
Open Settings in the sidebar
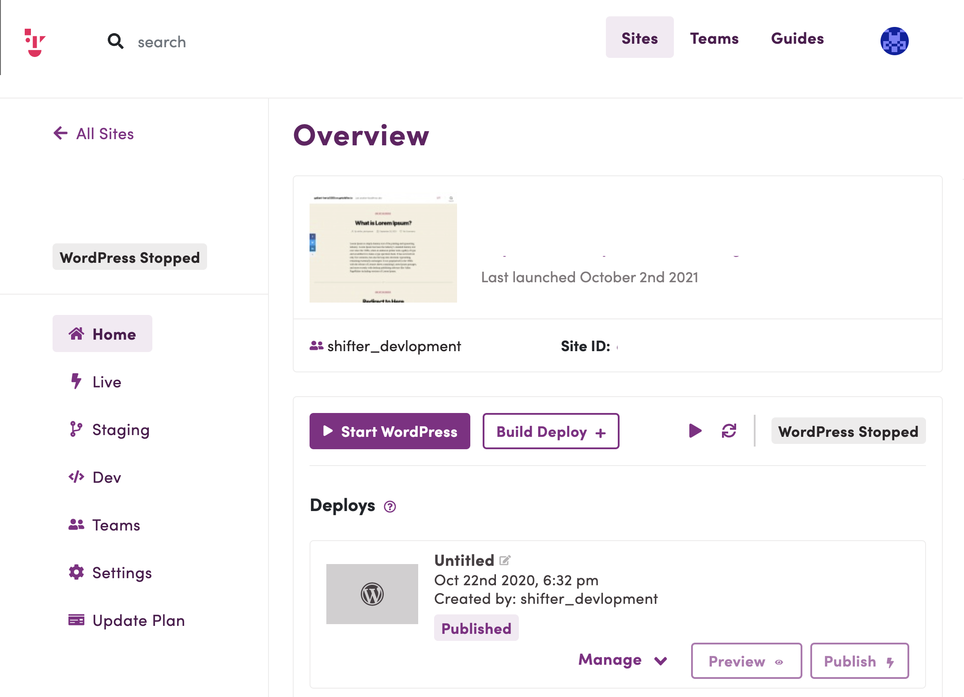[x=110, y=572]
